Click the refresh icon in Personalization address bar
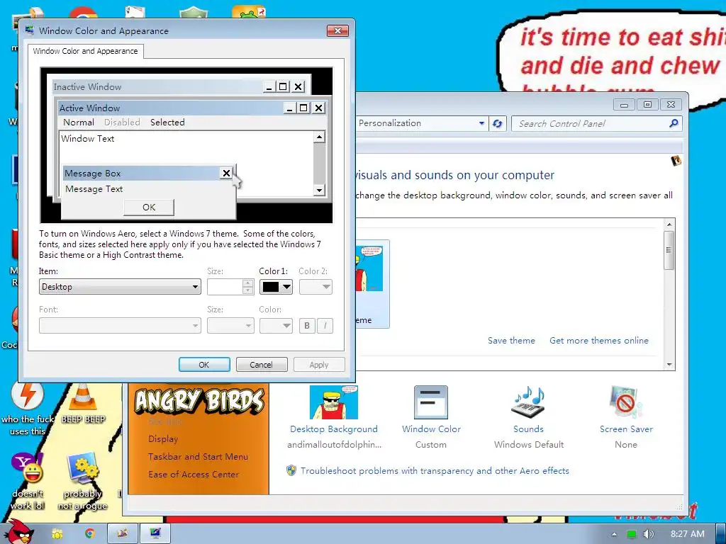The width and height of the screenshot is (726, 544). pos(497,123)
